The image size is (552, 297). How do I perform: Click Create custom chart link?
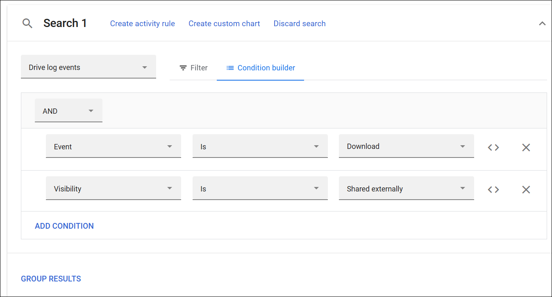pos(224,24)
